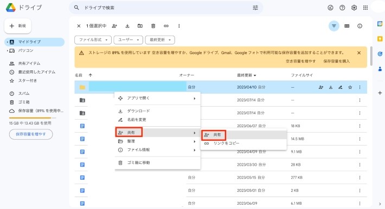
Task: Open more menu on 2023/04/10 row
Action: pyautogui.click(x=360, y=87)
